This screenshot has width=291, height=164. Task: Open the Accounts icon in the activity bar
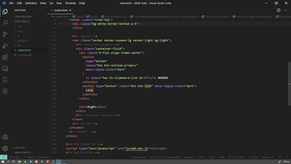coord(5,137)
